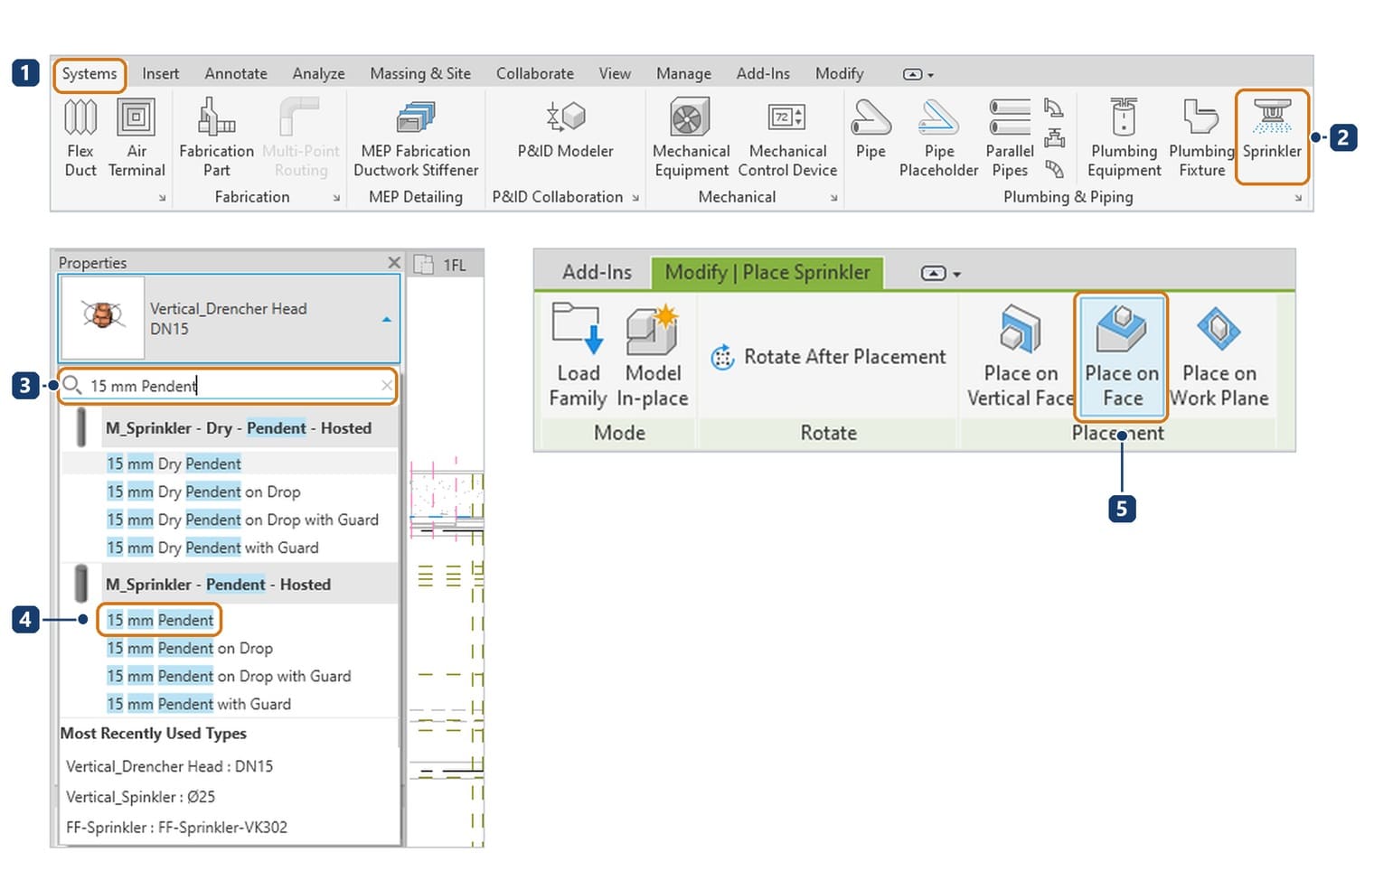Choose Place on Face

point(1122,355)
